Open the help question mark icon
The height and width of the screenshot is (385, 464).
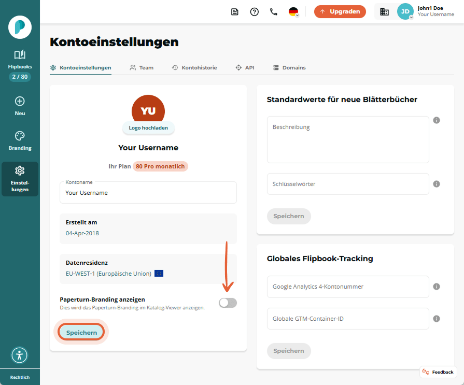254,12
